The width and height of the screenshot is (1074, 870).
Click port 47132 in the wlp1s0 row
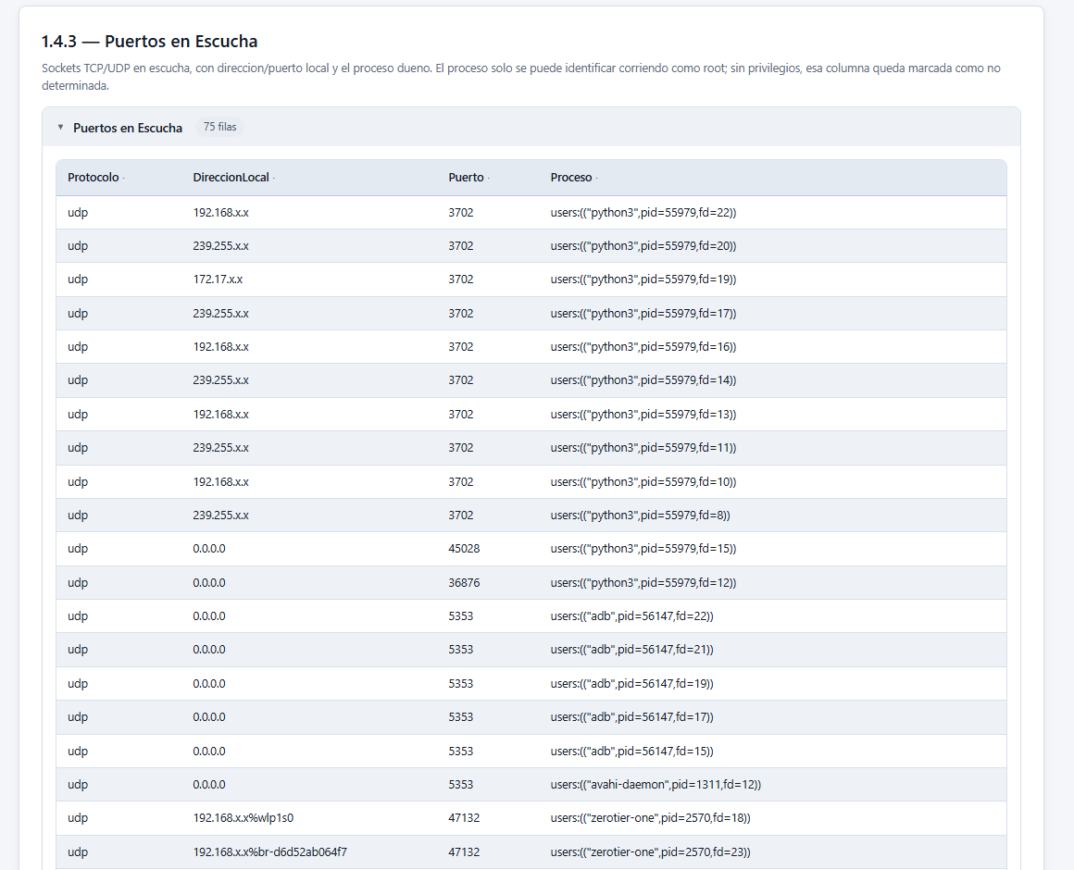pos(465,818)
